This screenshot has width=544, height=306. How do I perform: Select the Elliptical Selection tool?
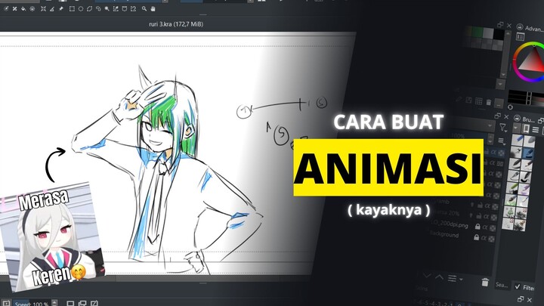point(81,8)
